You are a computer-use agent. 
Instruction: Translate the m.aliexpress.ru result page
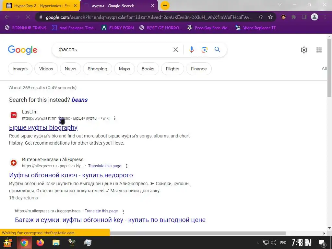tap(101, 211)
